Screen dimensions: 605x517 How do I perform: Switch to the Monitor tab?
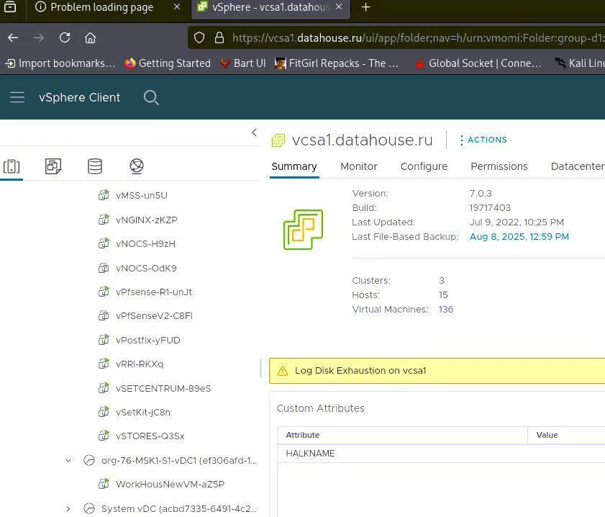click(x=358, y=166)
